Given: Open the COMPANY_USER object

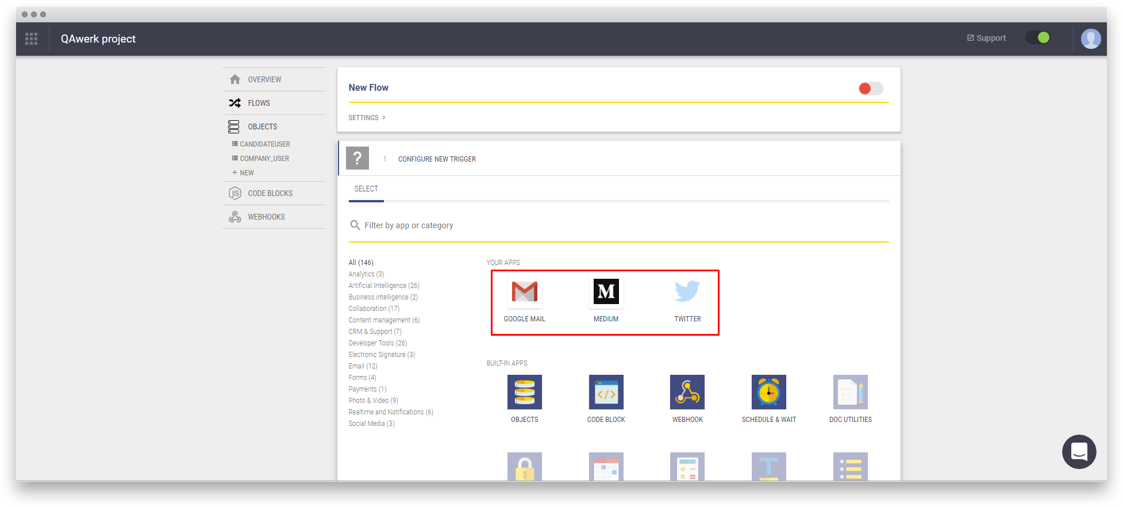Looking at the screenshot, I should pyautogui.click(x=260, y=159).
